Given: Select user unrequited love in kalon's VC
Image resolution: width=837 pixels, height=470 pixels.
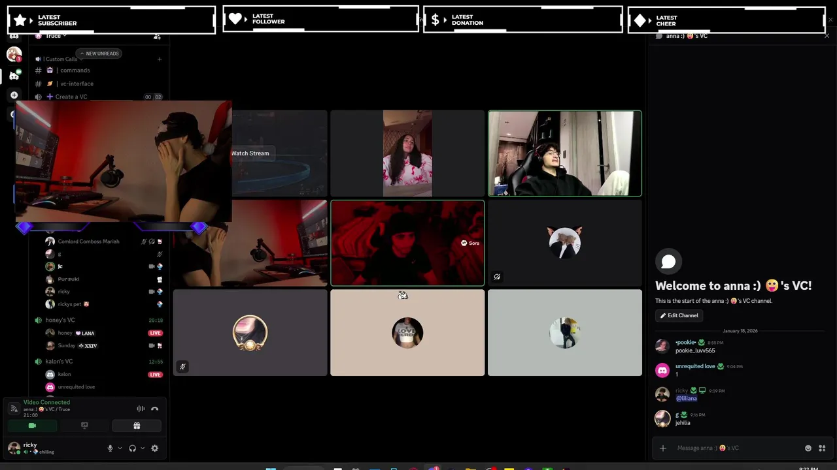Looking at the screenshot, I should [x=76, y=387].
